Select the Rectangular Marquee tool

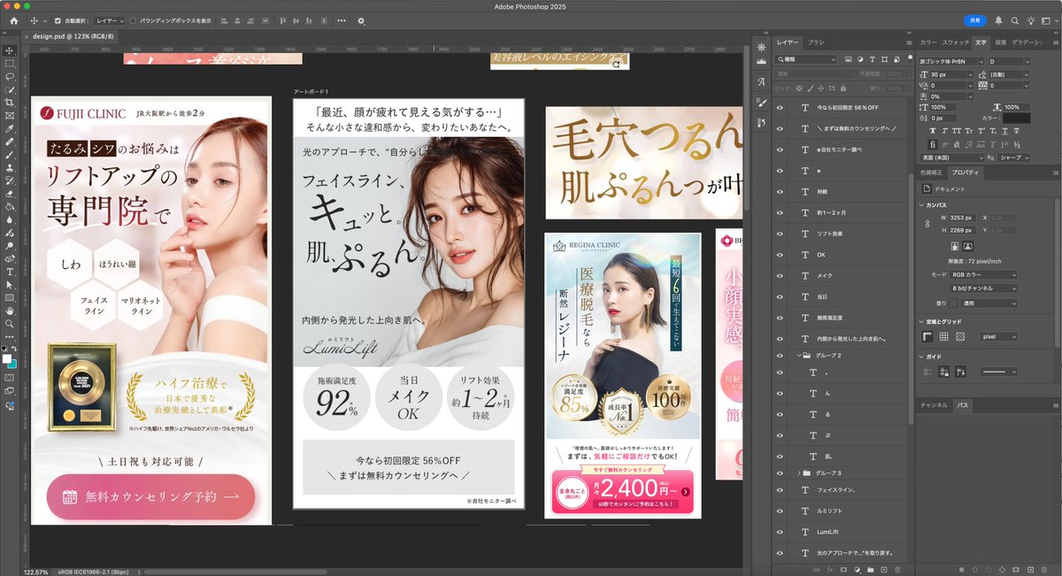tap(9, 65)
